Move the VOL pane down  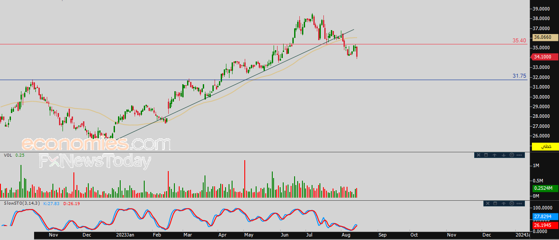tap(503, 155)
